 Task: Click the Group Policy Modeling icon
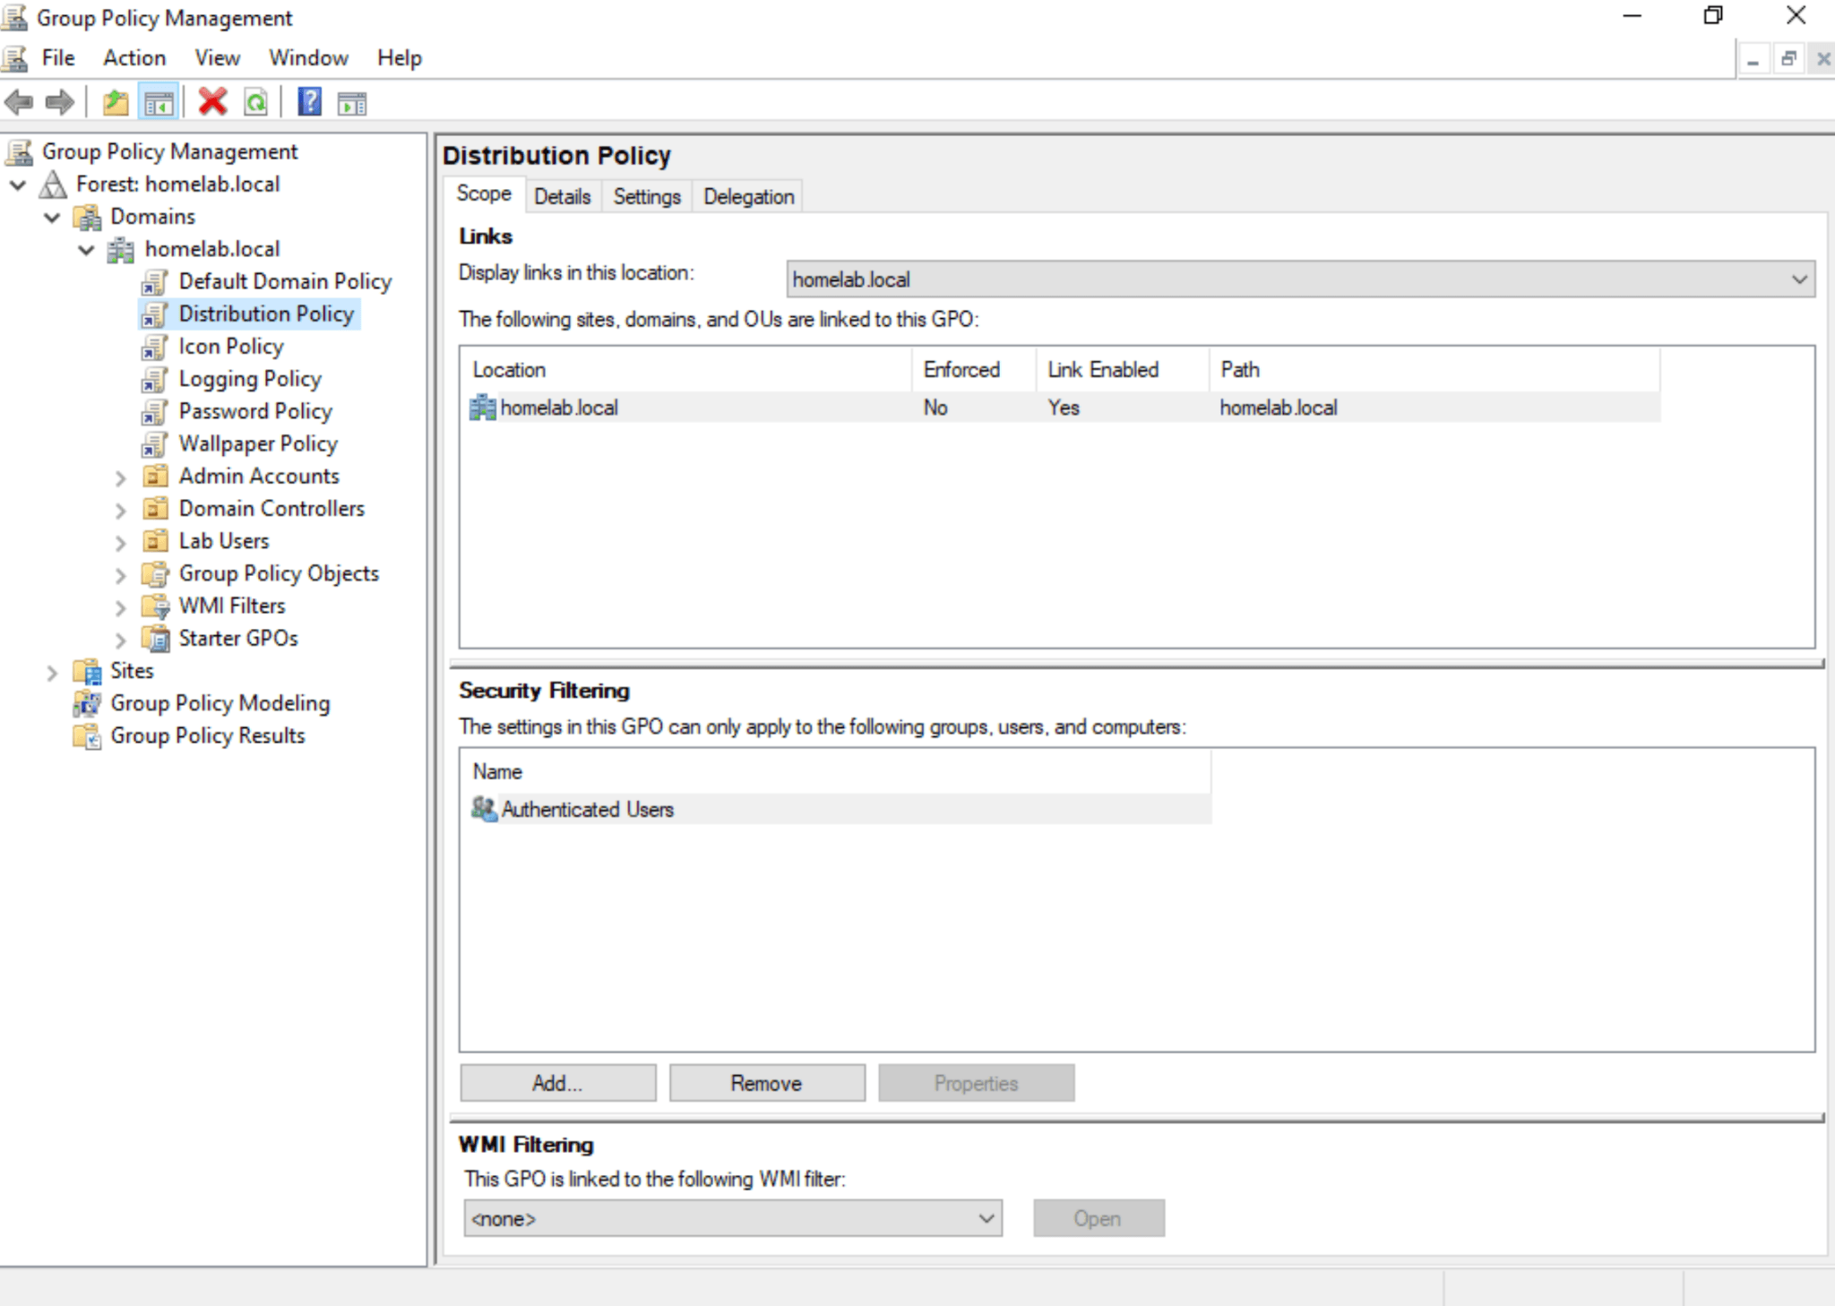87,703
